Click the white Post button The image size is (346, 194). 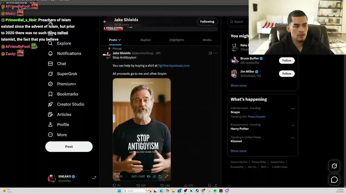click(x=69, y=147)
